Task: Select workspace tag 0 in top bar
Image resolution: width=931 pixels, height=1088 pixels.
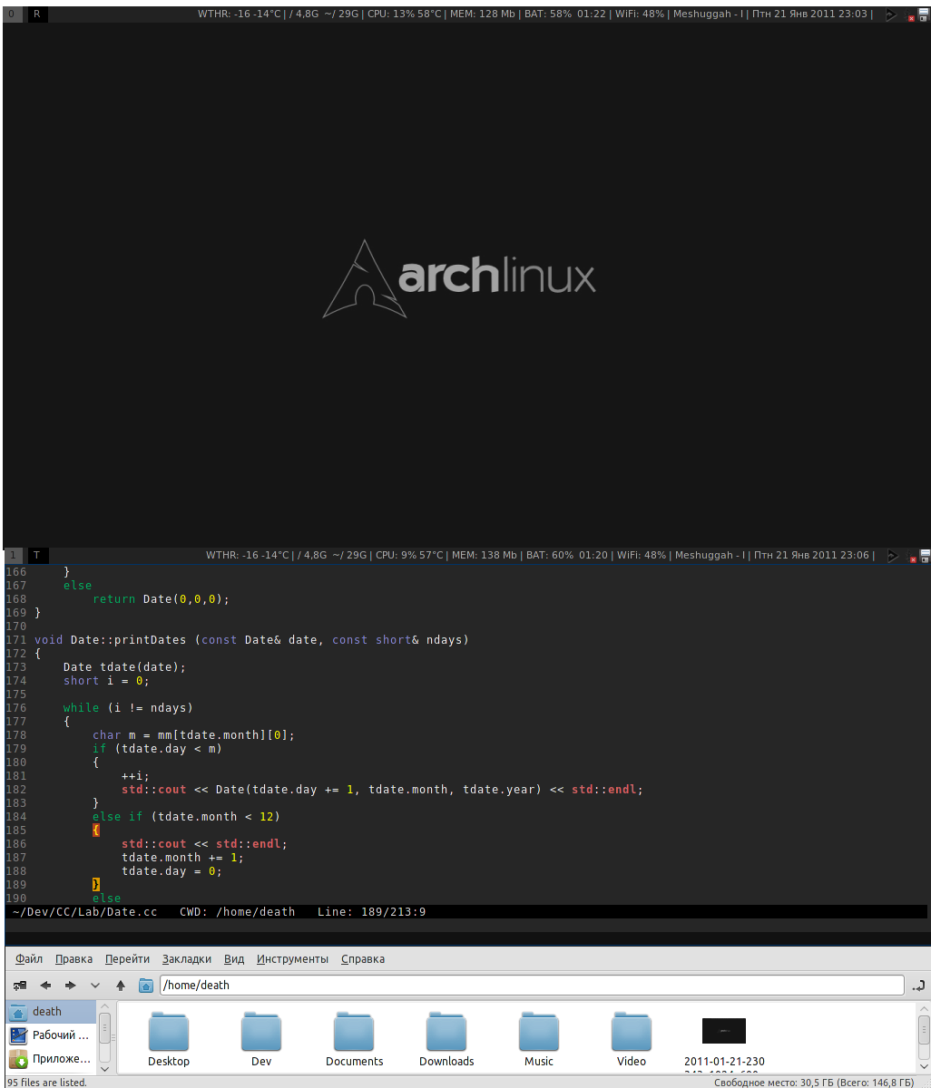Action: 12,14
